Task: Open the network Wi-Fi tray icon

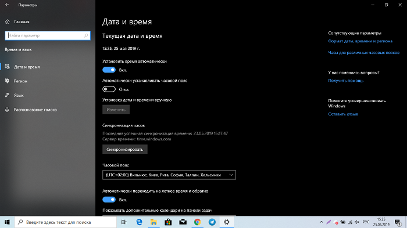Action: click(350, 222)
